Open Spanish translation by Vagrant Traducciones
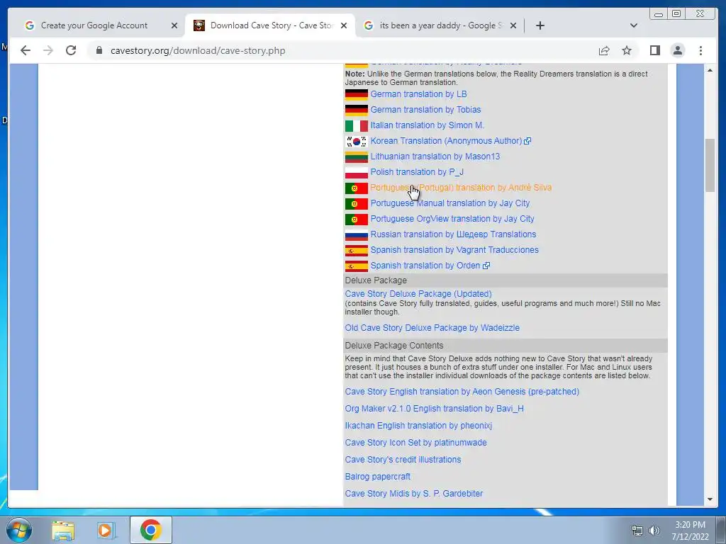 pyautogui.click(x=454, y=250)
